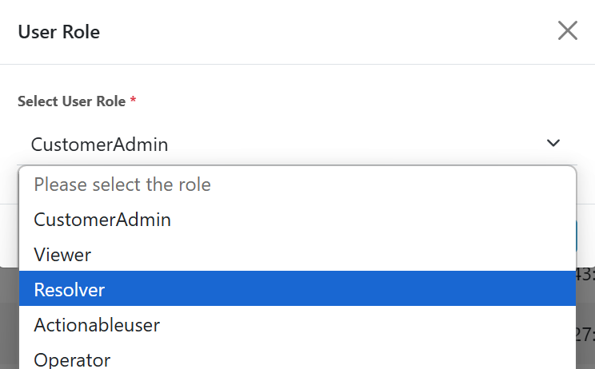Click the background row text ending '27:'

pyautogui.click(x=585, y=332)
